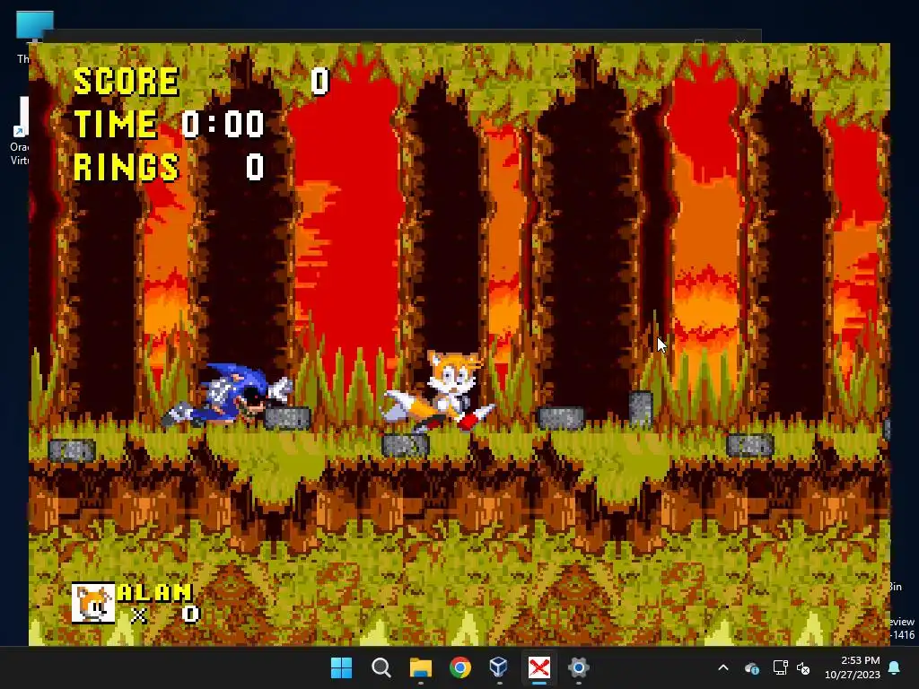
Task: Click the ALAN lives name text
Action: coord(154,592)
